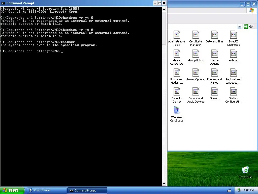Open Regional and Language icon

coord(233,76)
